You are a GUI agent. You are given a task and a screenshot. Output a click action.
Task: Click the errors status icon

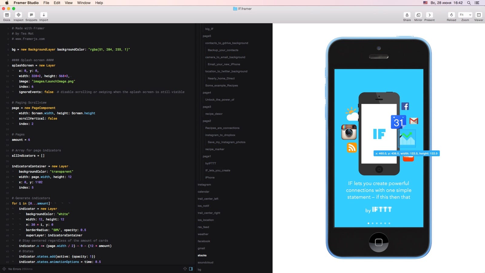(x=4, y=269)
